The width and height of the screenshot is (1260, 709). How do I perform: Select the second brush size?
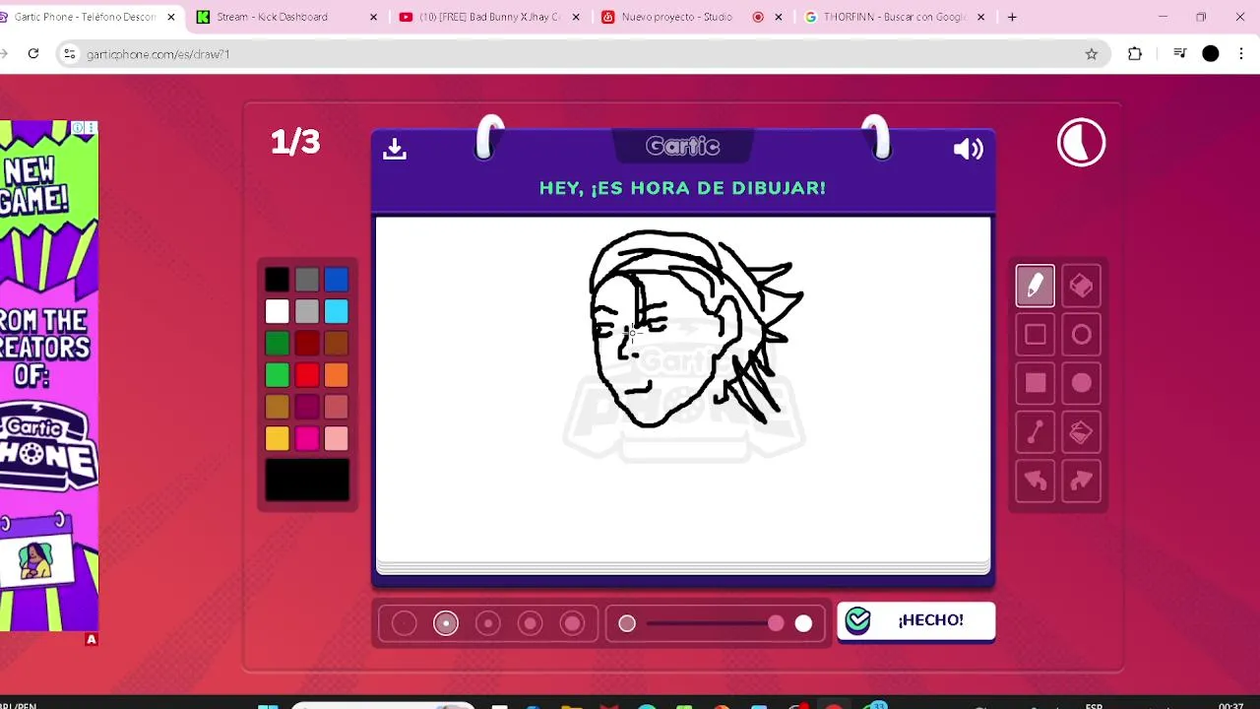446,623
